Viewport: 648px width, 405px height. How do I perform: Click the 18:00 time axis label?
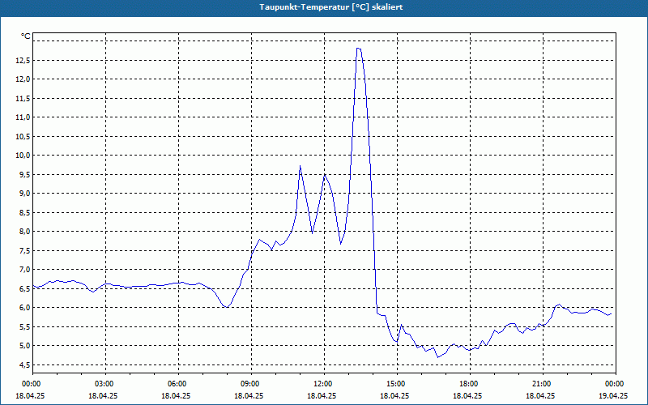tap(471, 384)
